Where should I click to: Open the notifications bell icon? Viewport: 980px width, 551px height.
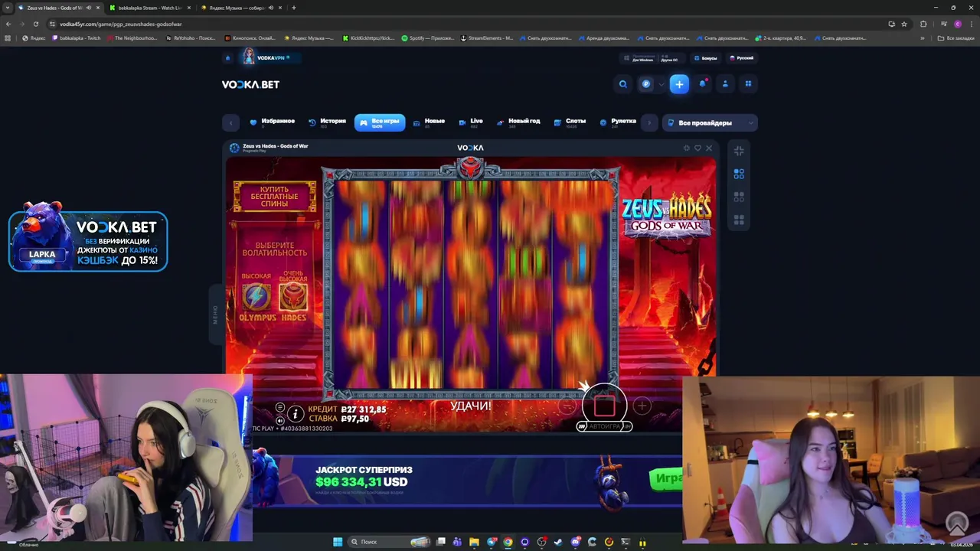tap(702, 84)
